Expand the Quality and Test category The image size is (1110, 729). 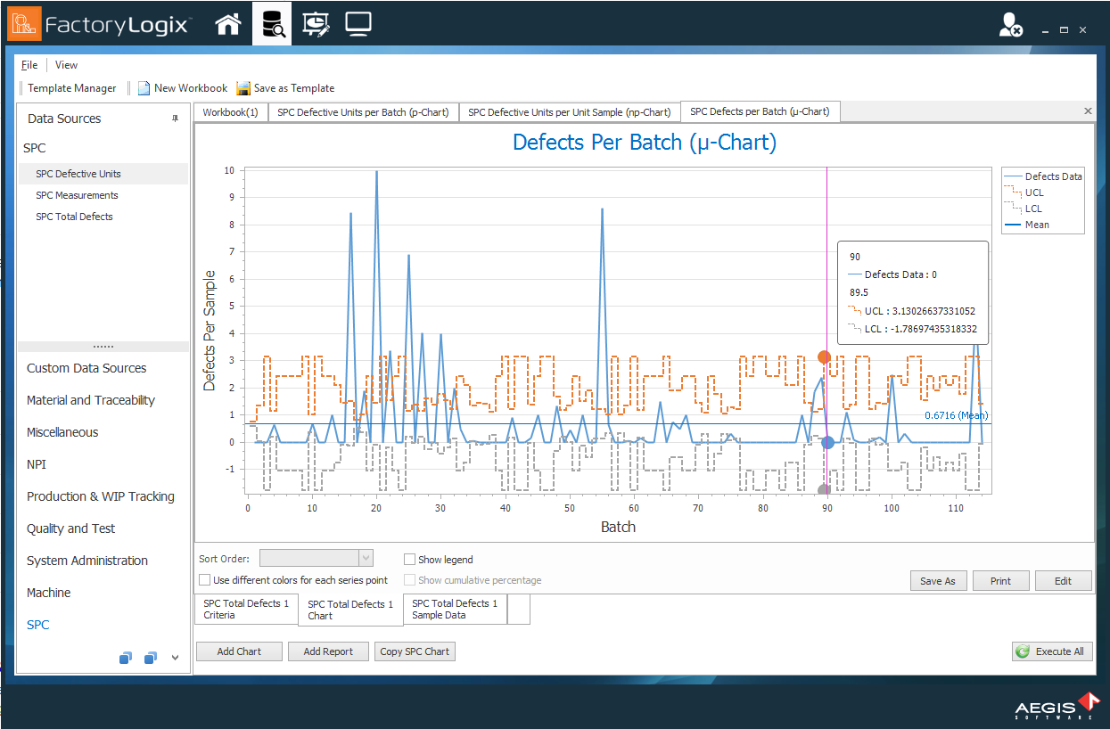pyautogui.click(x=71, y=528)
